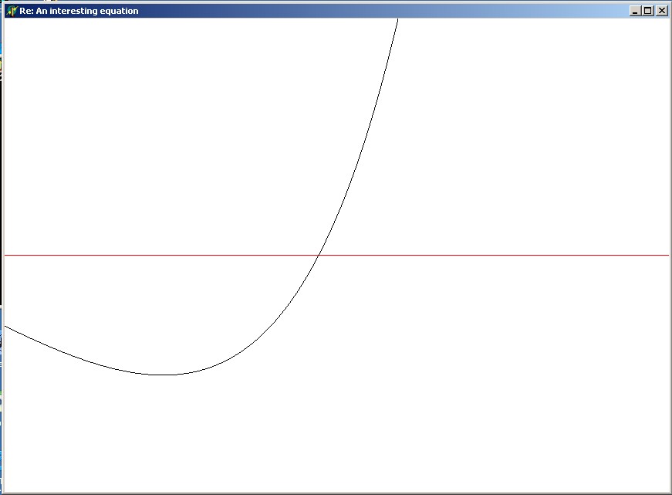The width and height of the screenshot is (672, 495).
Task: Click the curve's top end near the title bar
Action: 397,21
